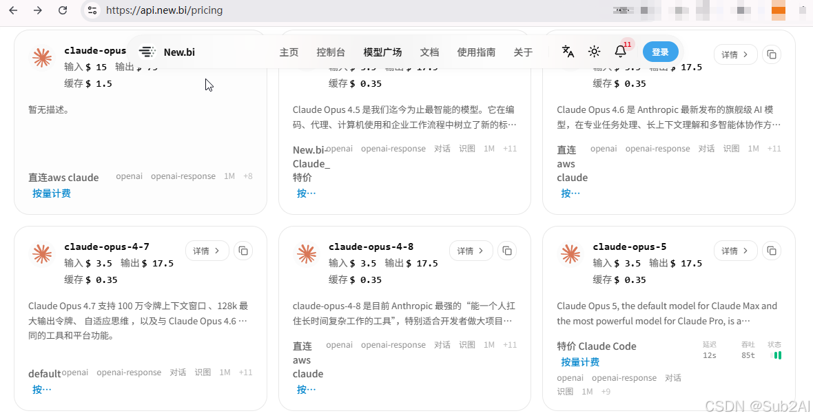Go forward with the browser forward arrow
Image resolution: width=813 pixels, height=420 pixels.
coord(38,10)
